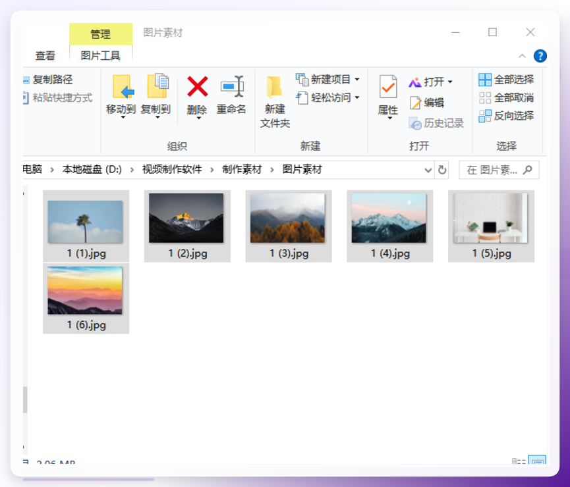Click the Move to (移动到) icon
This screenshot has width=570, height=487.
pyautogui.click(x=123, y=87)
